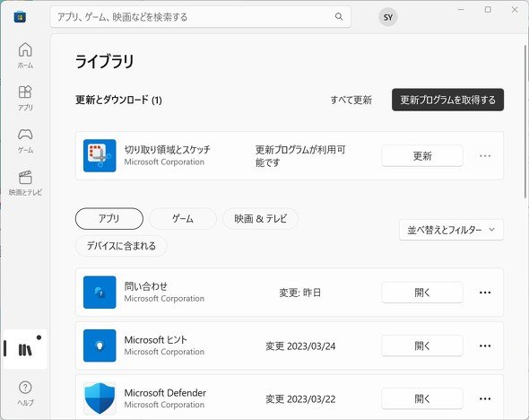Click 更新プログラムを取得する button
This screenshot has height=420, width=529.
point(447,100)
